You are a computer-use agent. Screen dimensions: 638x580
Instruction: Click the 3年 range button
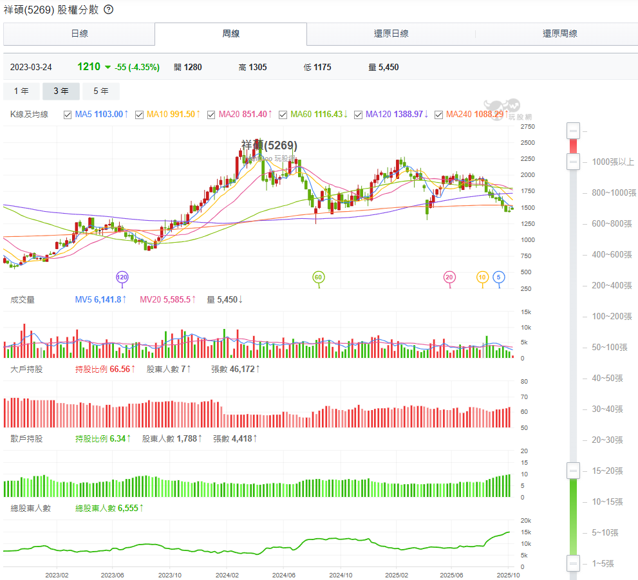tap(61, 91)
